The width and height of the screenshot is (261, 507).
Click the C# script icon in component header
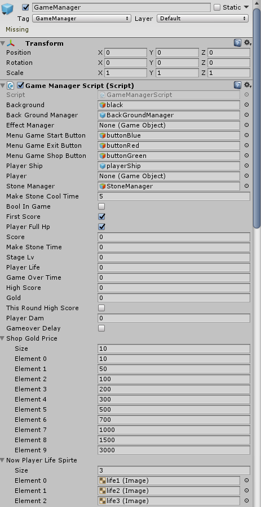[11, 85]
